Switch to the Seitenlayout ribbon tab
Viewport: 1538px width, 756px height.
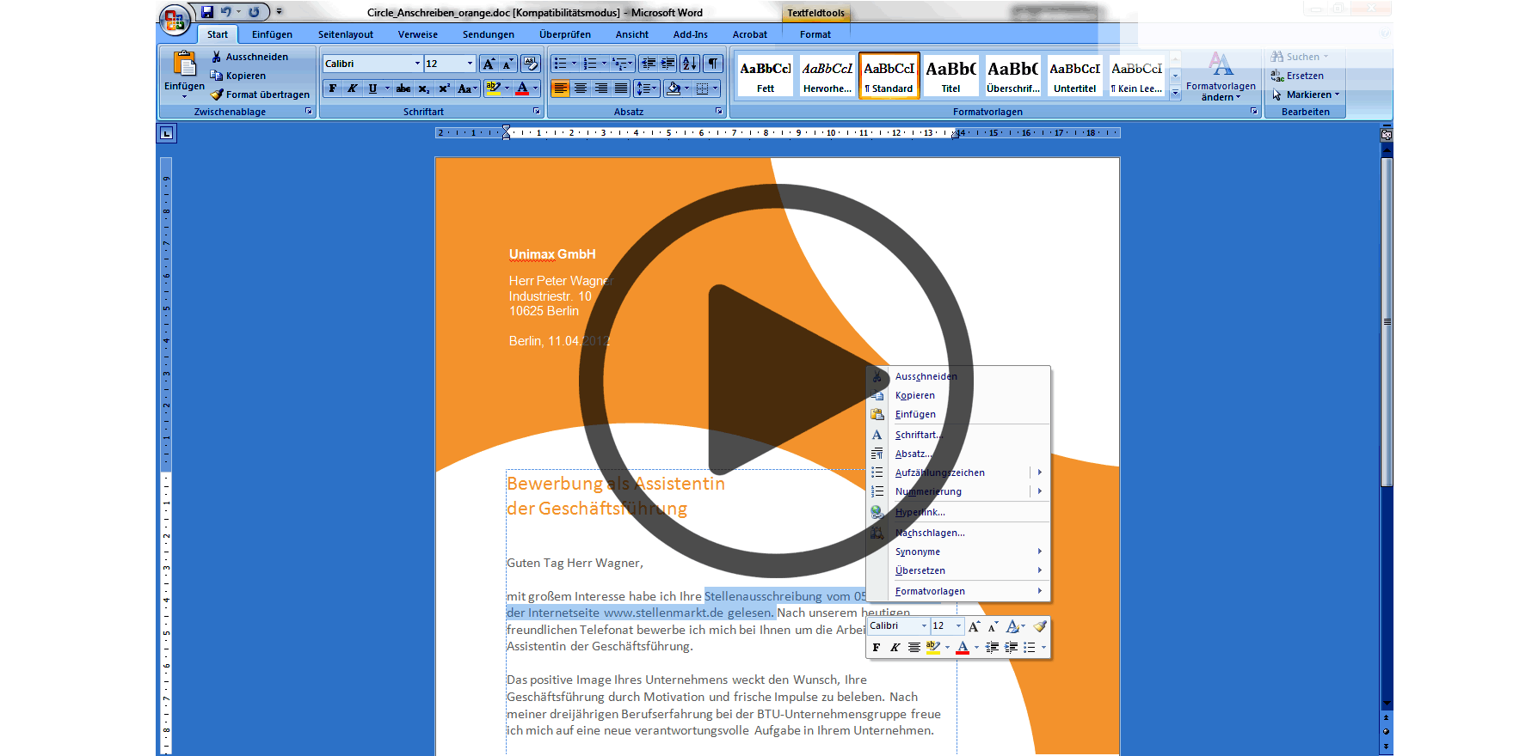pos(345,34)
